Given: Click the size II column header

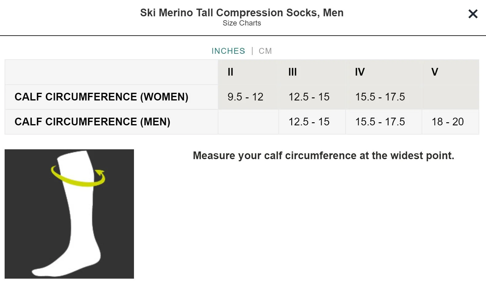Looking at the screenshot, I should click(248, 72).
